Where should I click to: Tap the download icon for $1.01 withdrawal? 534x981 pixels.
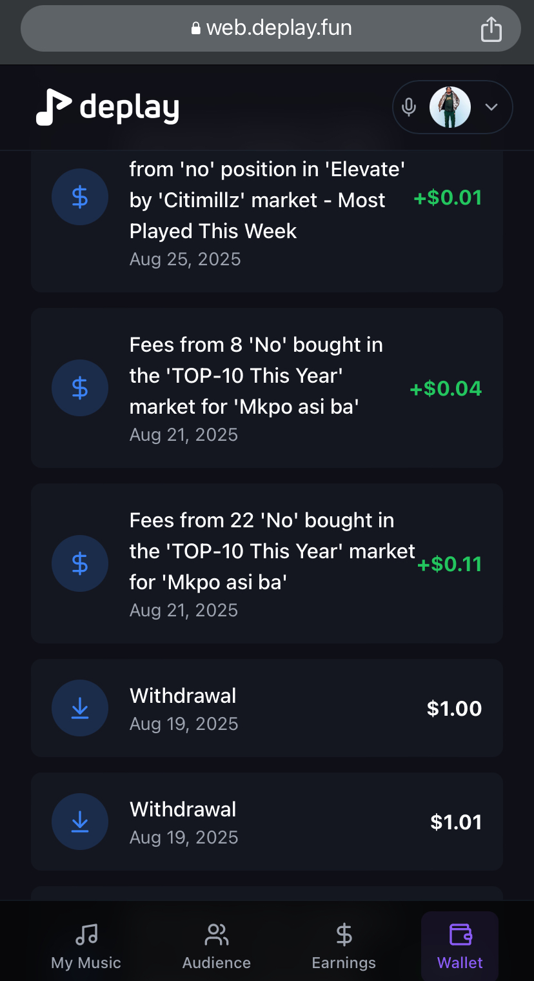pos(80,822)
